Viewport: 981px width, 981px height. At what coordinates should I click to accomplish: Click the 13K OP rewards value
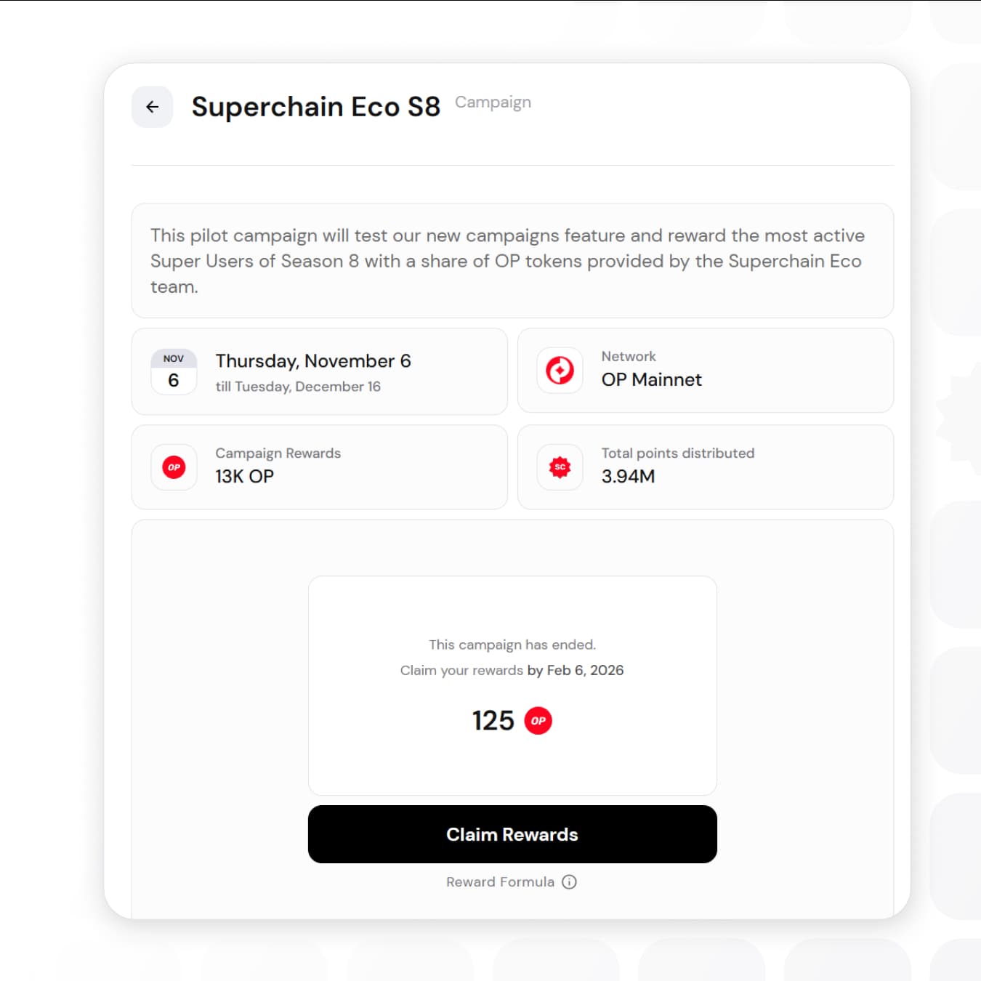pyautogui.click(x=244, y=476)
